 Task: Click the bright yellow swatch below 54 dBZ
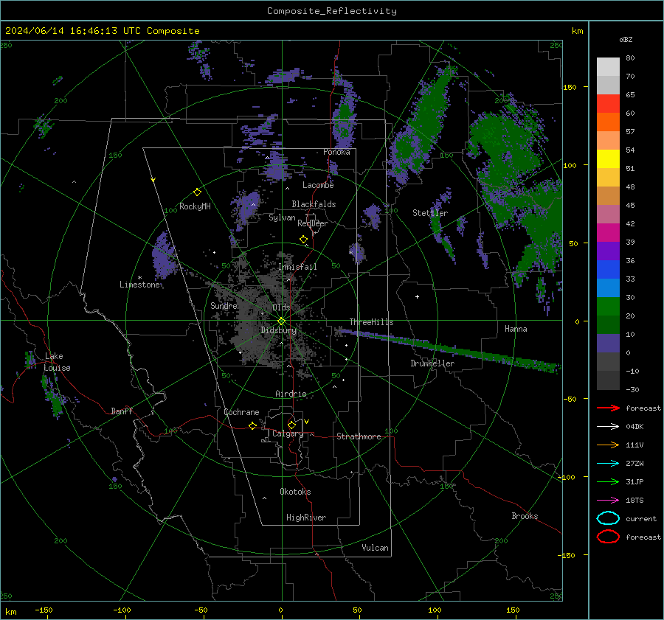608,159
